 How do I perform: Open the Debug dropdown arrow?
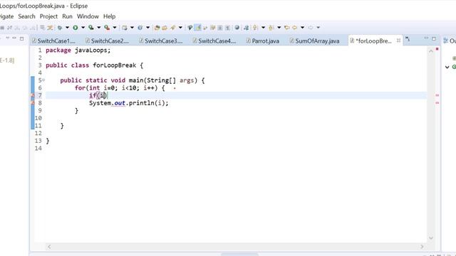tap(67, 28)
